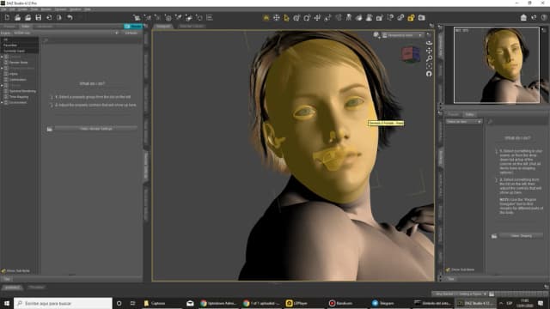Image resolution: width=550 pixels, height=309 pixels.
Task: Click the viewport pan control icon
Action: coord(429,51)
